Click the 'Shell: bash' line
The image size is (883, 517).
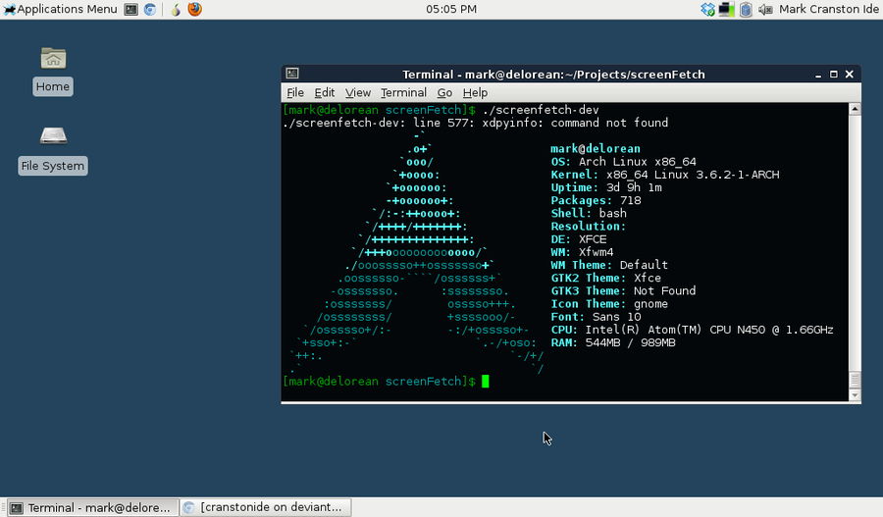click(x=589, y=214)
